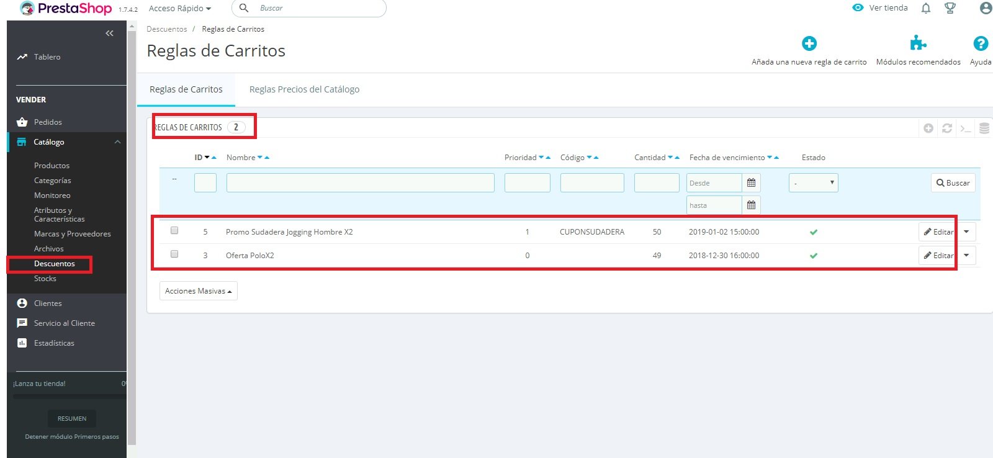Sort Código column descending arrow
Image resolution: width=993 pixels, height=458 pixels.
point(590,158)
